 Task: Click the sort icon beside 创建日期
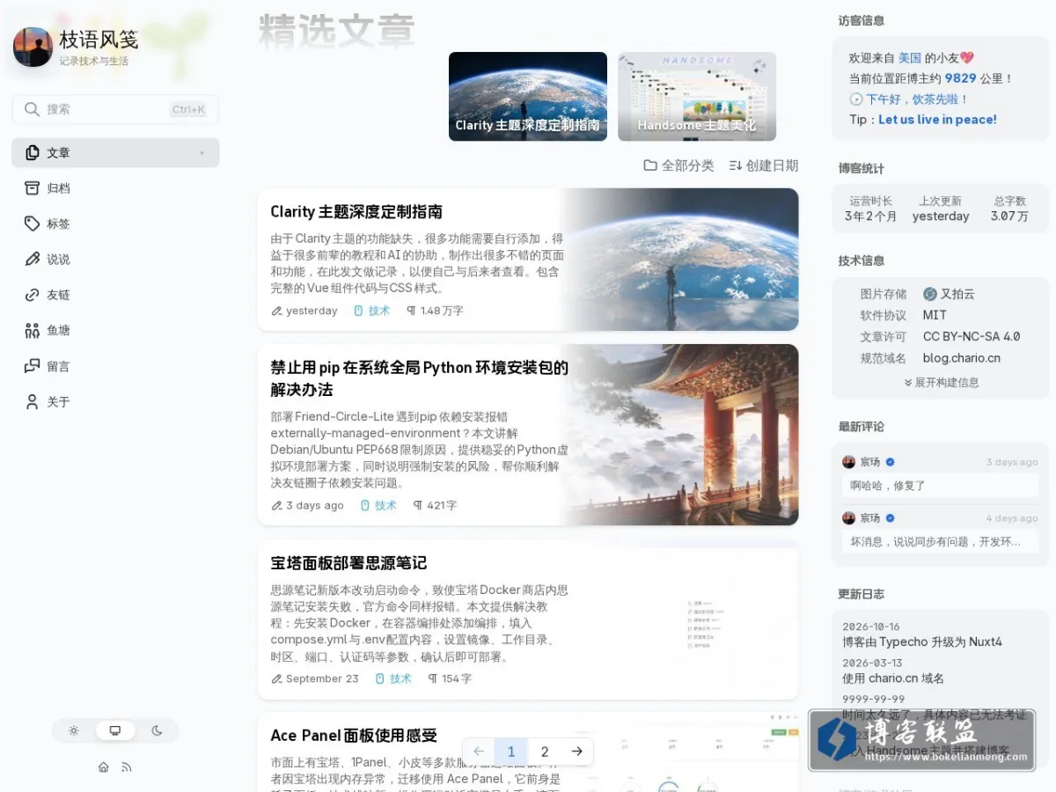[736, 165]
